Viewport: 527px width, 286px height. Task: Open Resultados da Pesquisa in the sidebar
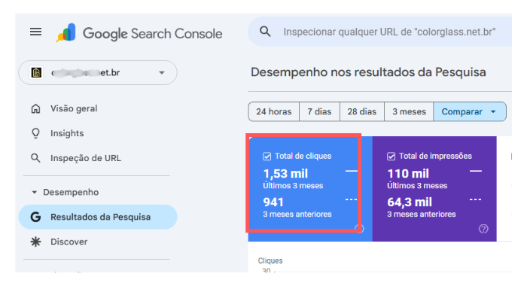98,217
